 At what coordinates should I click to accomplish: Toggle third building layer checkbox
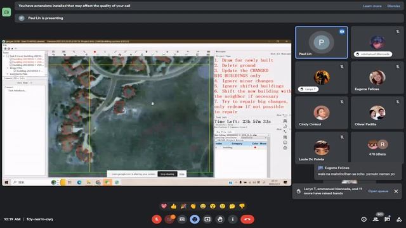click(11, 65)
